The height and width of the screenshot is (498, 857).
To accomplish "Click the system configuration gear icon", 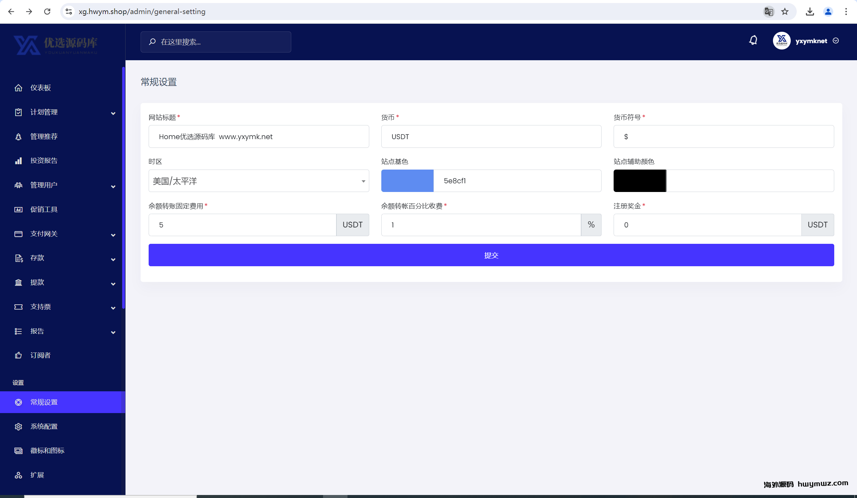I will (x=18, y=427).
